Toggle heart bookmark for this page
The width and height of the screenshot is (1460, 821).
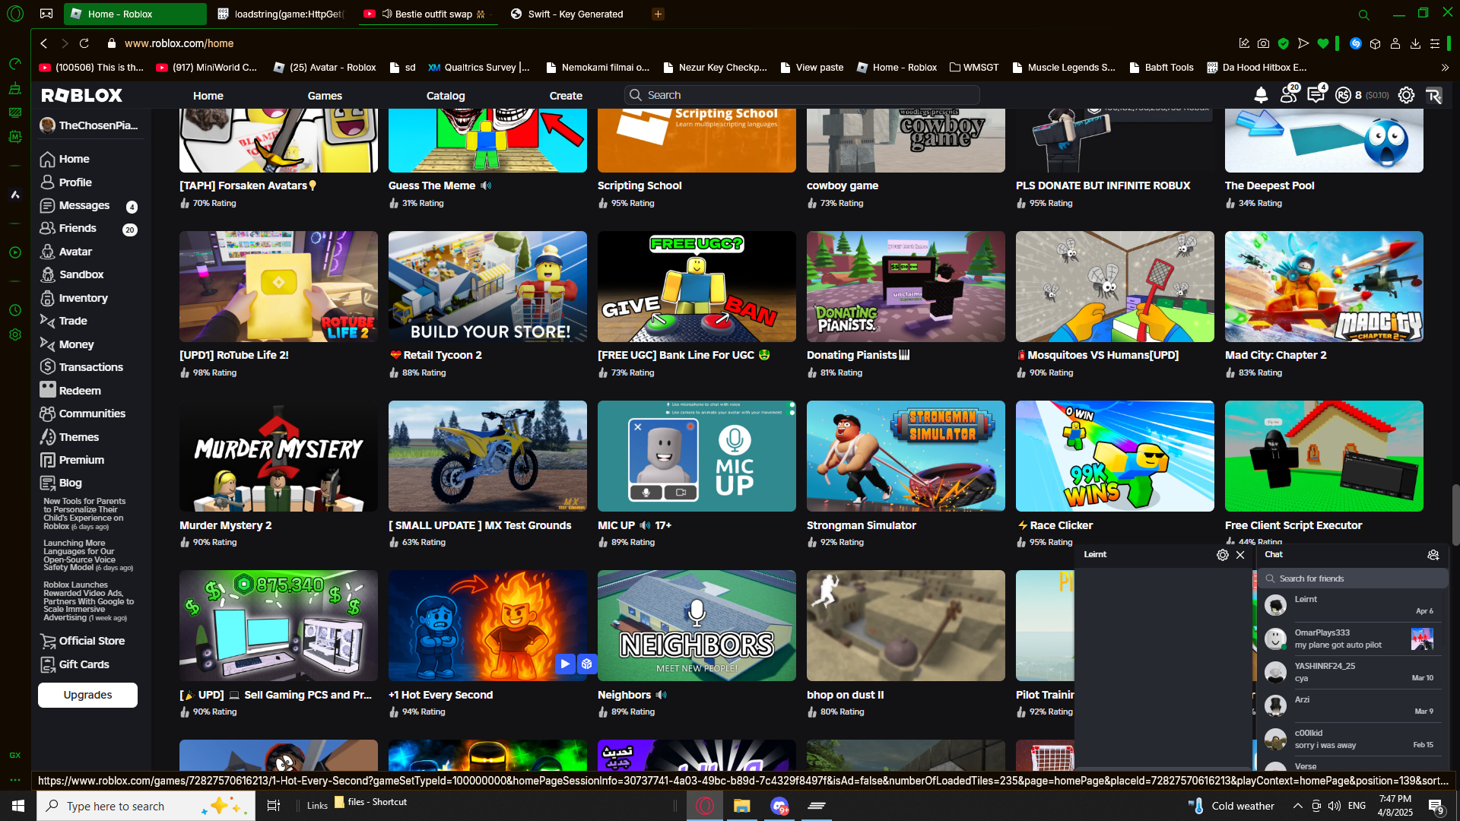(1323, 43)
